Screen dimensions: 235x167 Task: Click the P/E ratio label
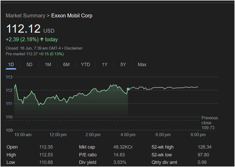pos(88,155)
